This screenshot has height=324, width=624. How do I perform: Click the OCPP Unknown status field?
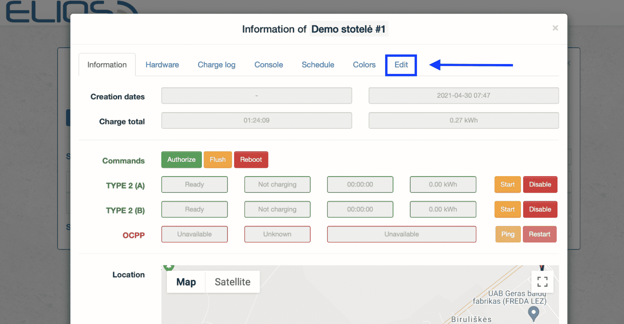277,234
